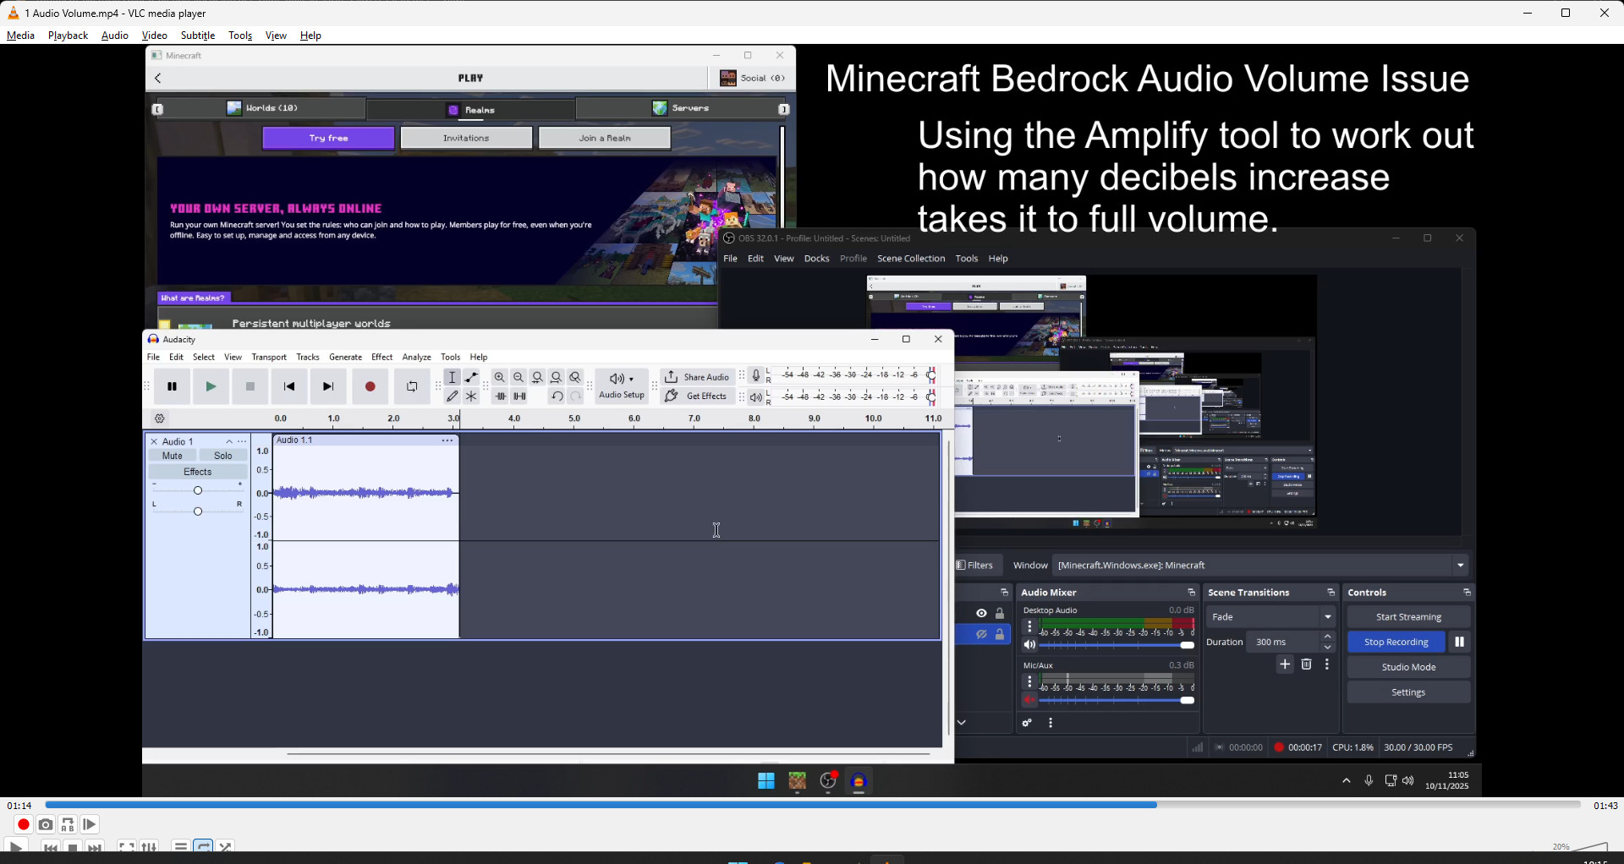Viewport: 1624px width, 864px height.
Task: Open VLC extended settings equalizer icon
Action: (x=150, y=846)
